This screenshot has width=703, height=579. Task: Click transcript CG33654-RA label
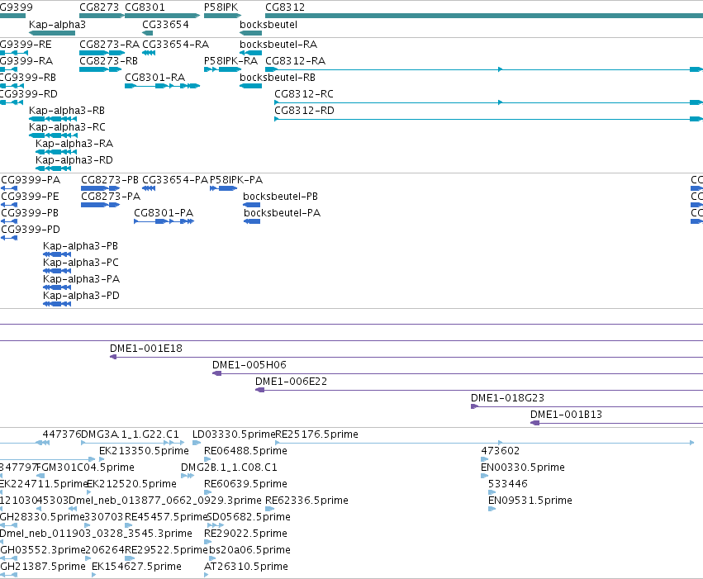[x=176, y=44]
